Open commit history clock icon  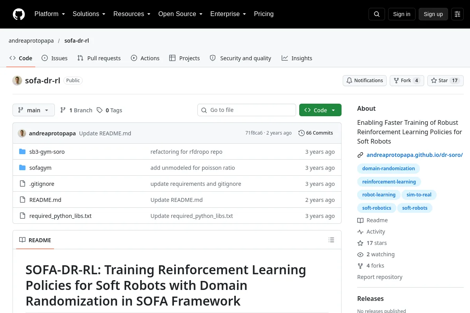pyautogui.click(x=301, y=133)
